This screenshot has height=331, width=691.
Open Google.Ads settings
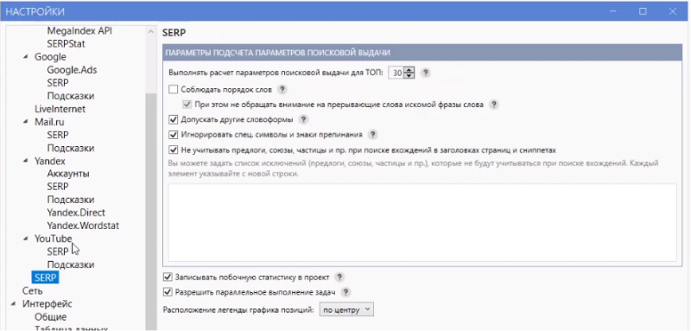[72, 70]
